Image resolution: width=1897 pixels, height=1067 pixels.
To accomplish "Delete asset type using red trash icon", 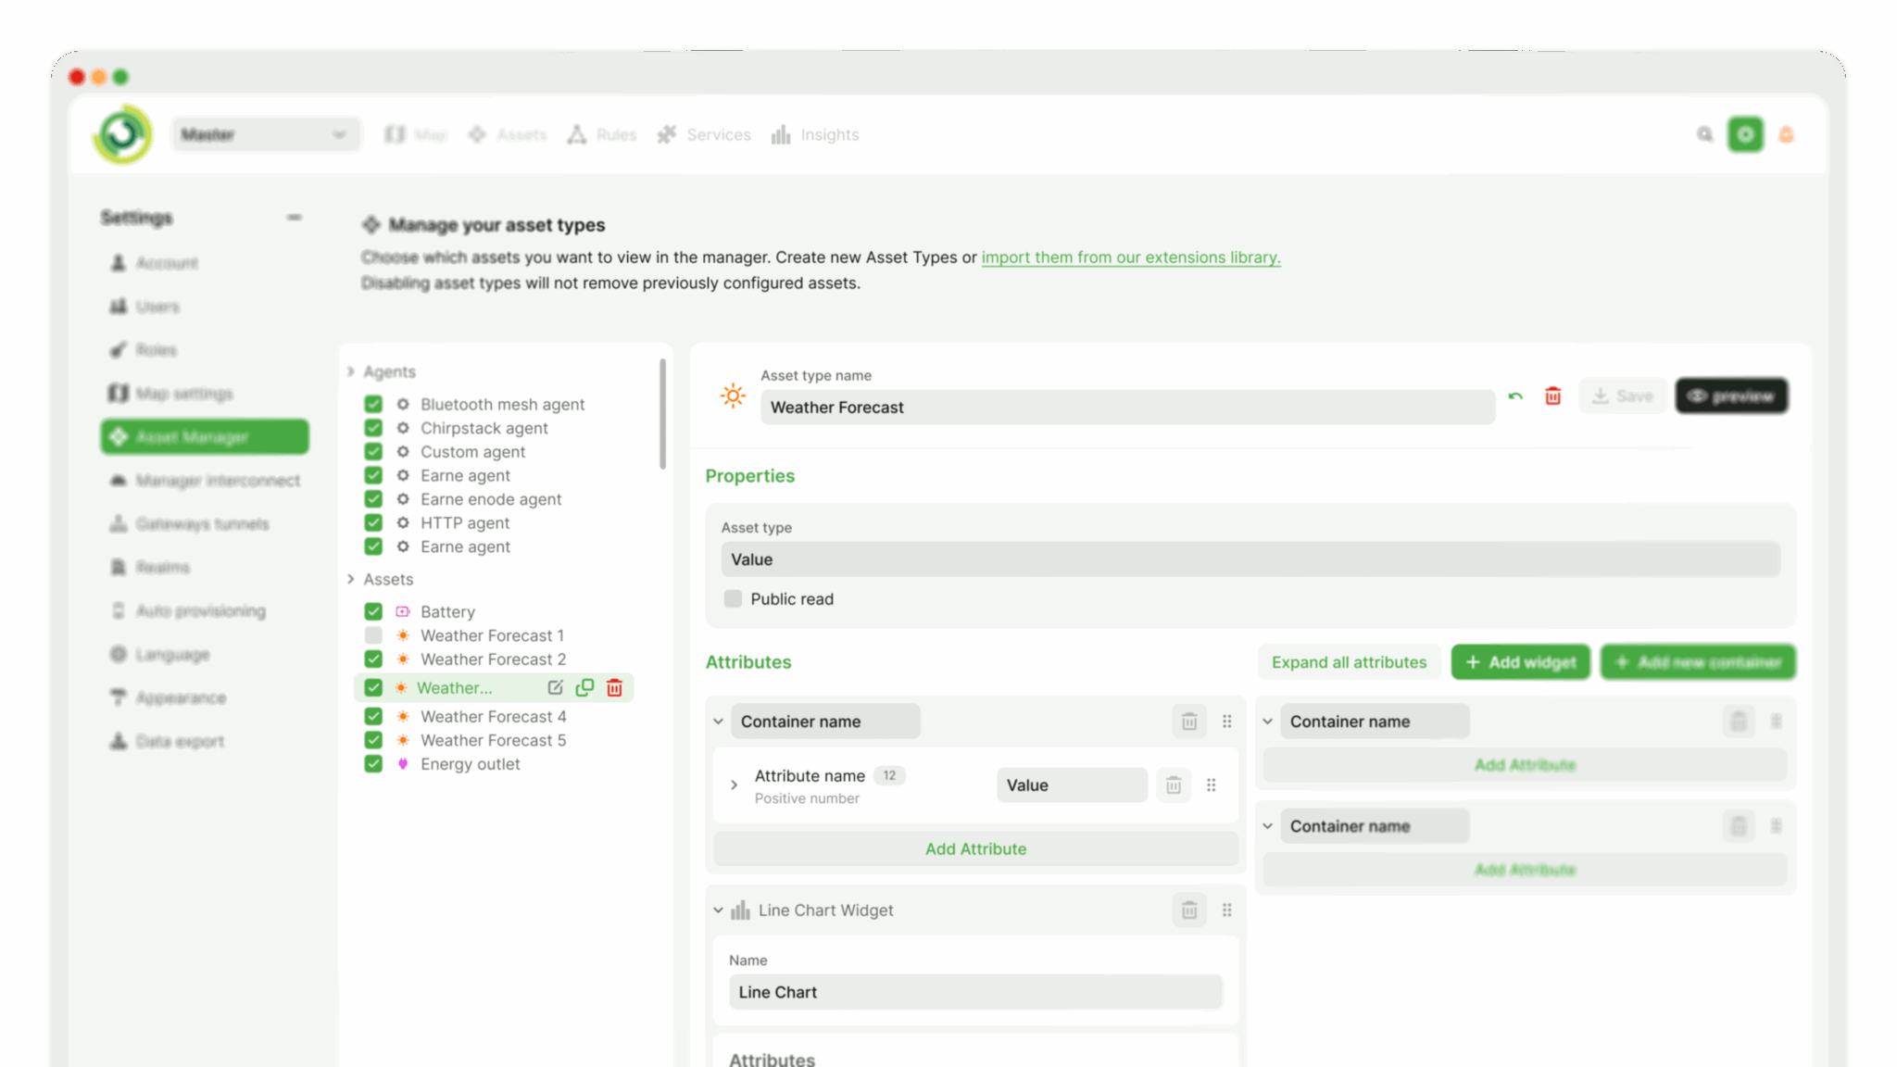I will coord(1553,396).
